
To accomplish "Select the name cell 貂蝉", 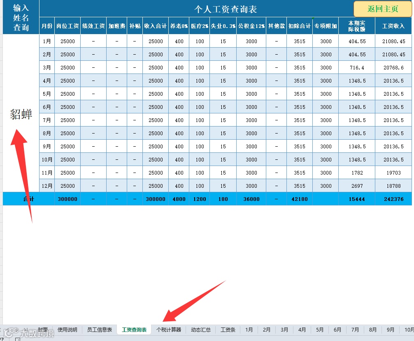I will click(x=21, y=113).
